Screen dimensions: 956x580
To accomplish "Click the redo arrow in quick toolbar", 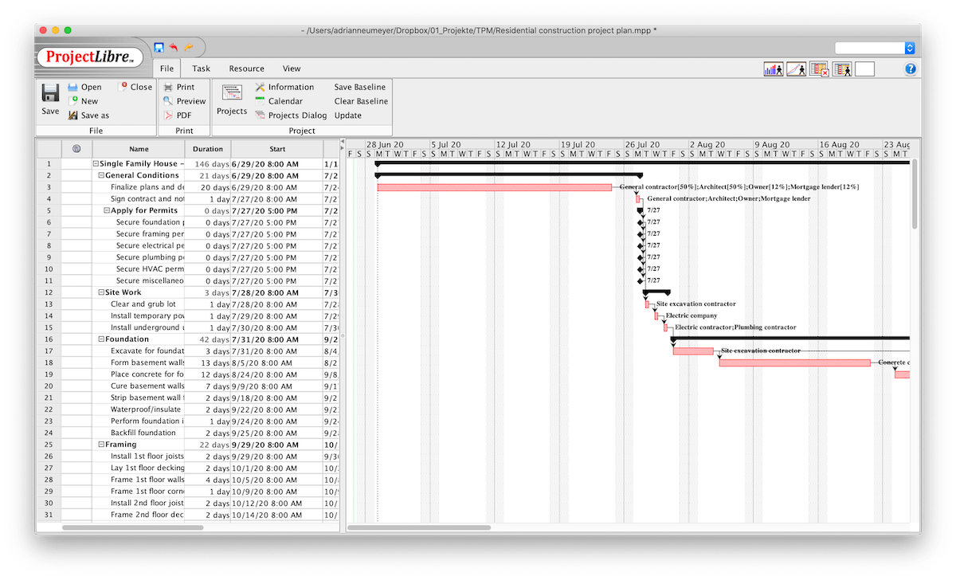I will pos(189,48).
